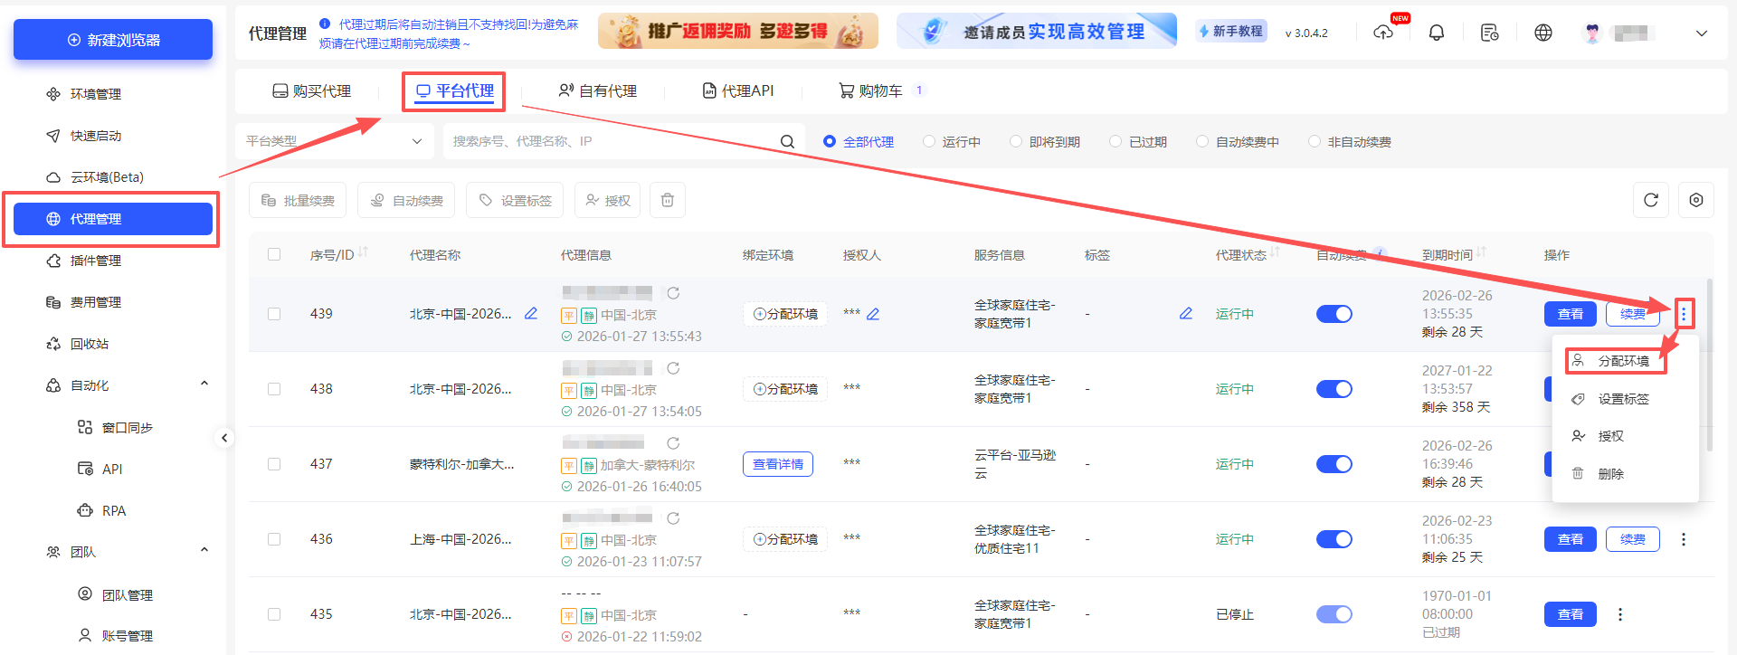Open the task list icon in header

coord(1489,33)
